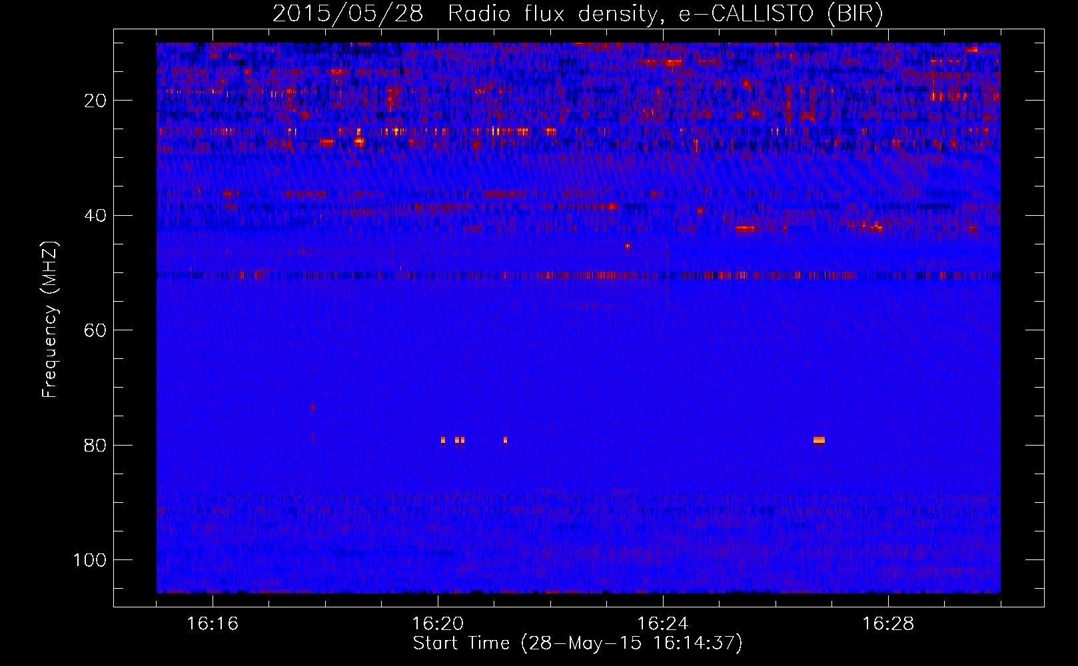Click the "16:28" time tick label

click(x=888, y=624)
